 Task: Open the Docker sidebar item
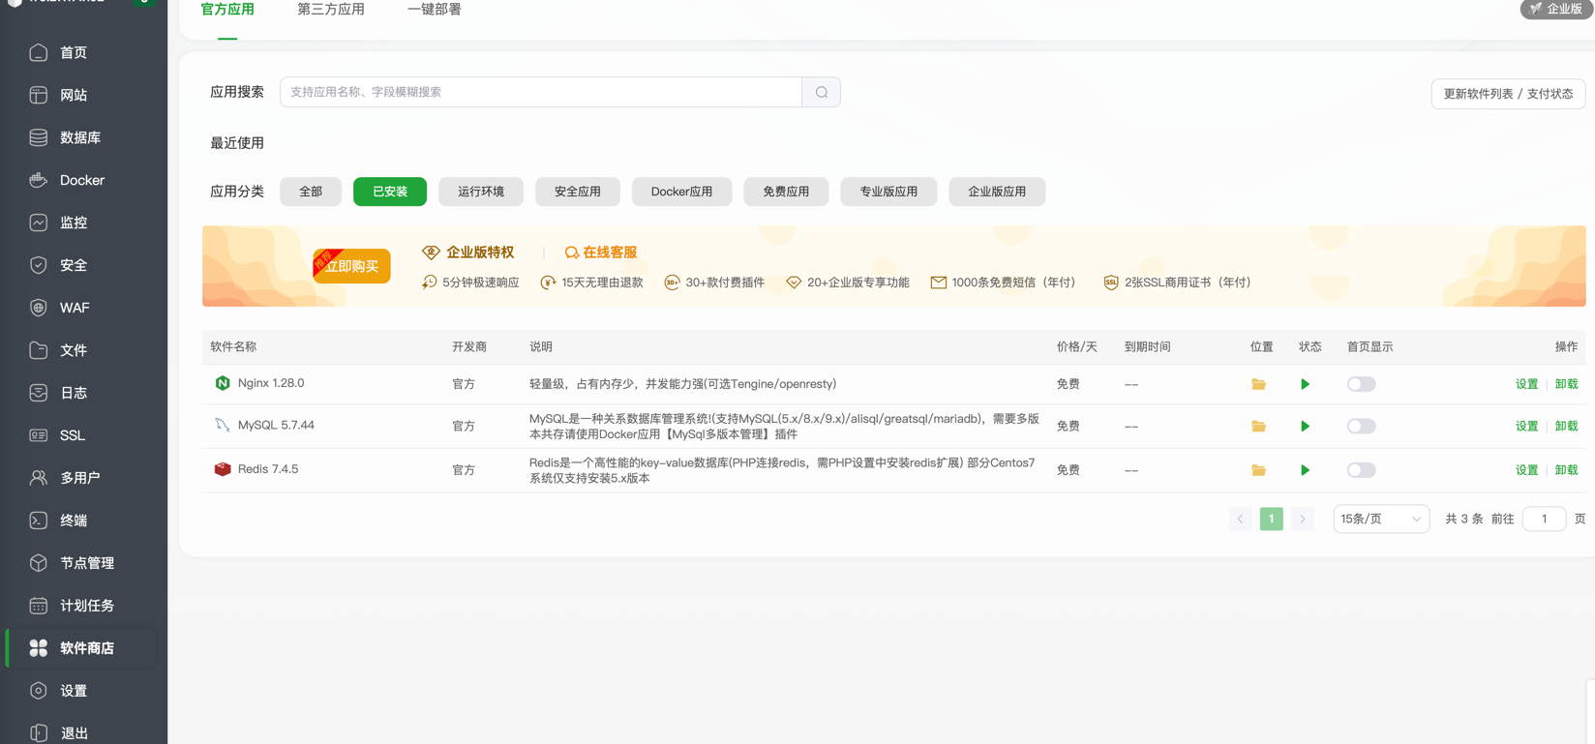[81, 180]
